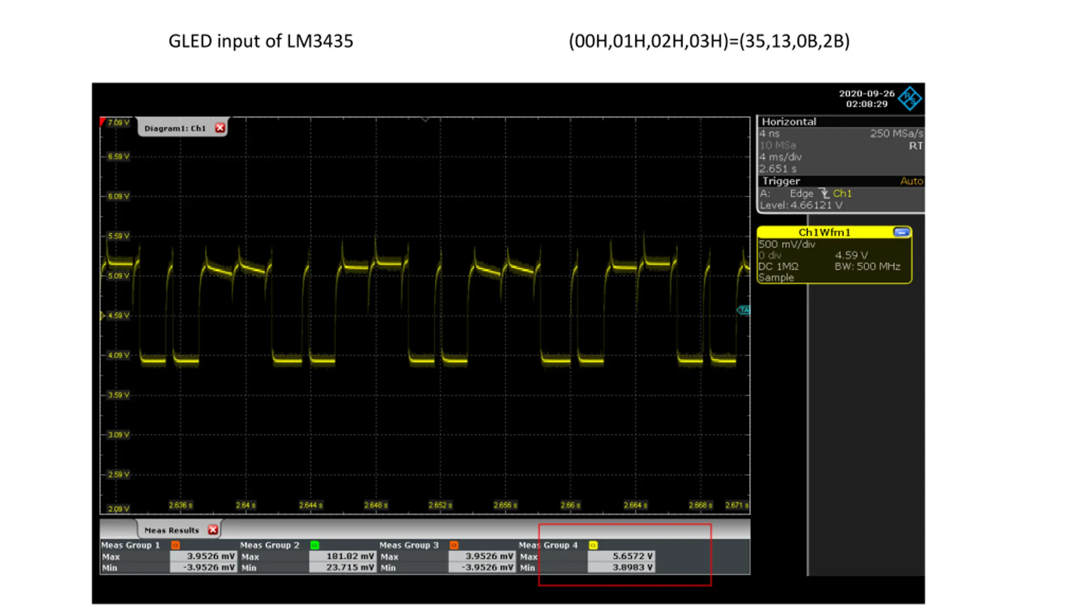Click the Ch1 trigger source label
The width and height of the screenshot is (1084, 610).
click(842, 194)
